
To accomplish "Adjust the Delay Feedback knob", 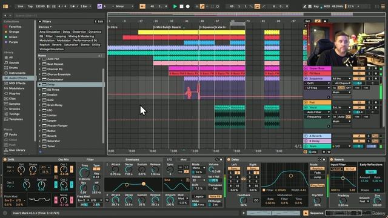I will point(244,200).
